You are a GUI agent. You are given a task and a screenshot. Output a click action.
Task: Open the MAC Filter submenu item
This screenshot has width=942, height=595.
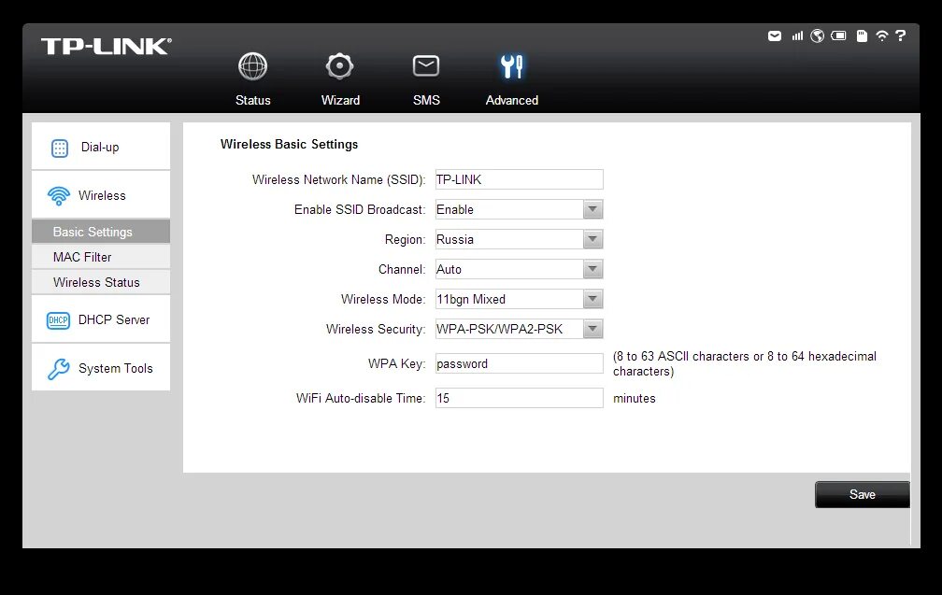coord(101,257)
